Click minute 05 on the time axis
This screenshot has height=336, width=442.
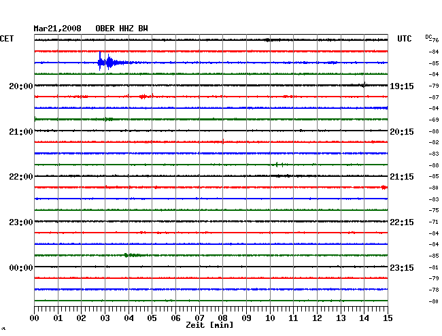[152, 318]
